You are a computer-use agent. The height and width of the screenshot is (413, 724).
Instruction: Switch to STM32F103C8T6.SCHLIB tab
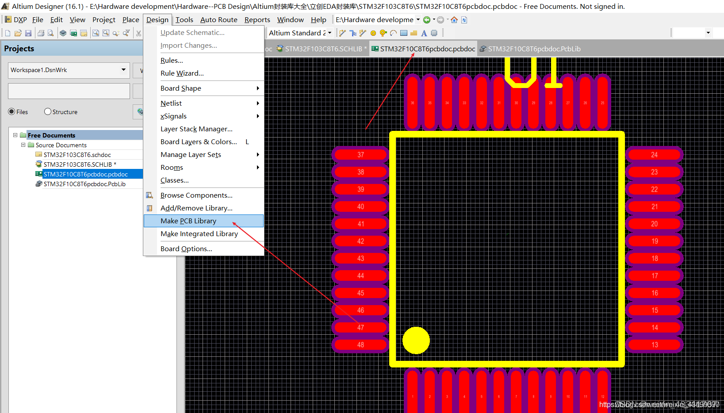[321, 49]
